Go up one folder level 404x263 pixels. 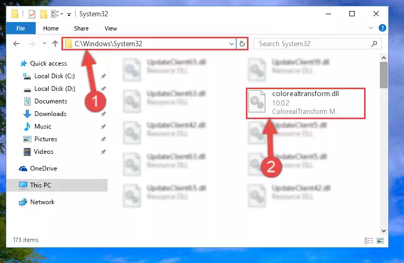point(55,44)
